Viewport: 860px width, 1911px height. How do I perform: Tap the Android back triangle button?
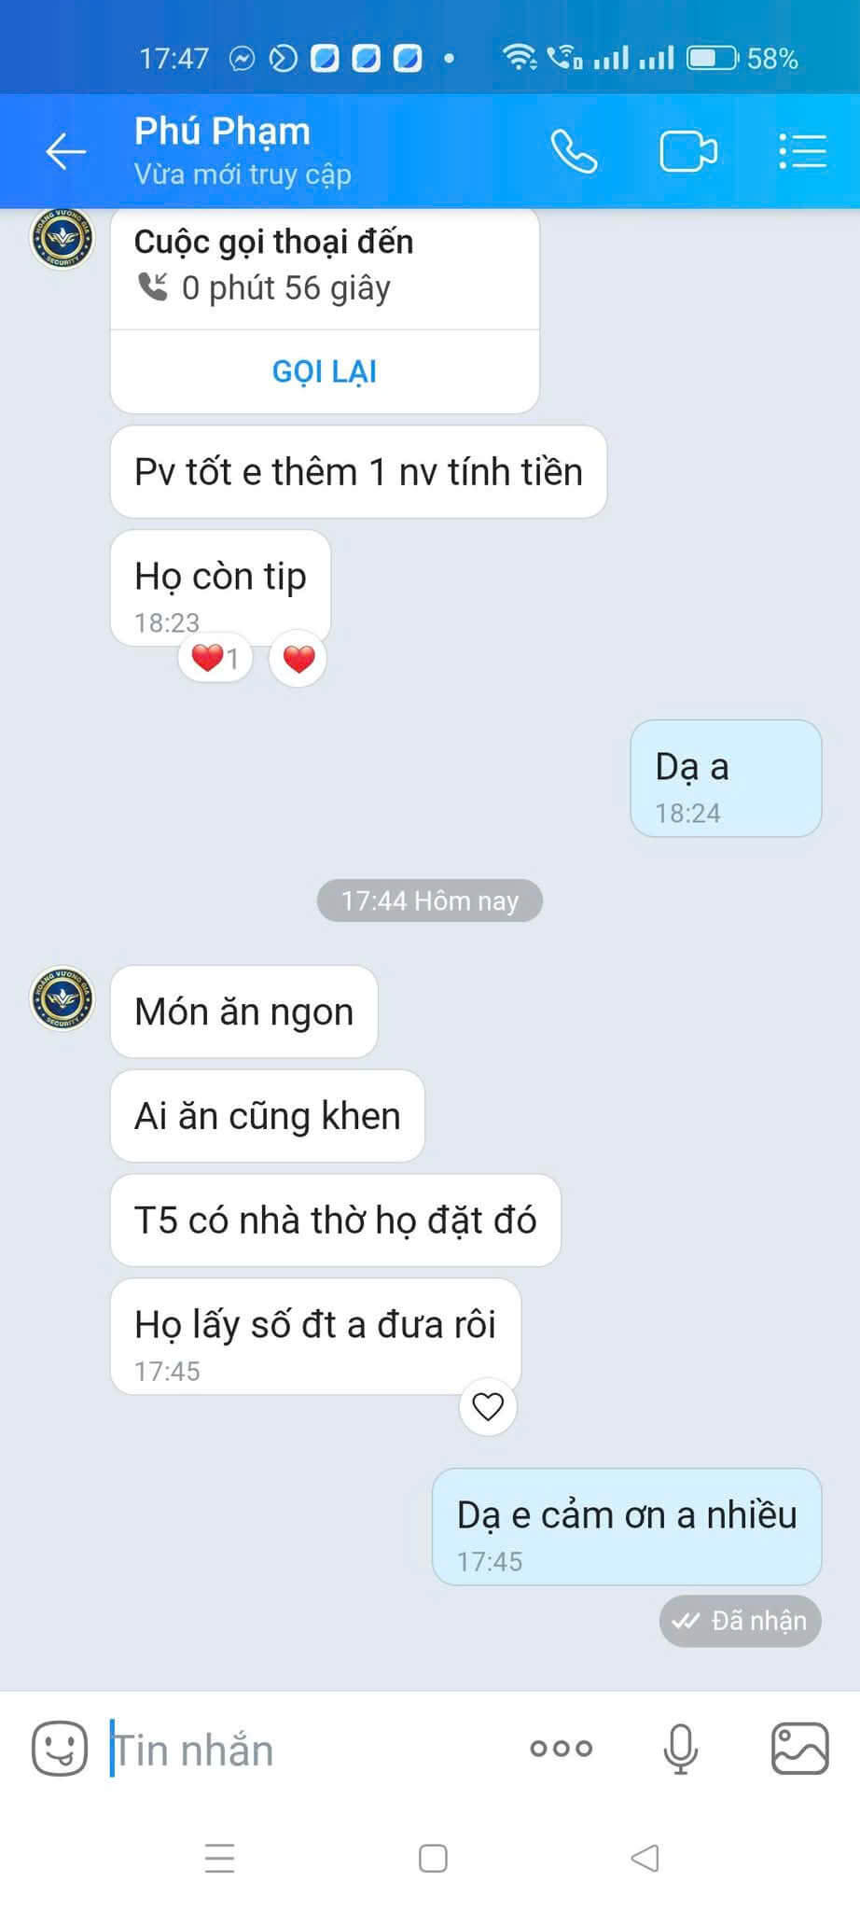click(645, 1858)
